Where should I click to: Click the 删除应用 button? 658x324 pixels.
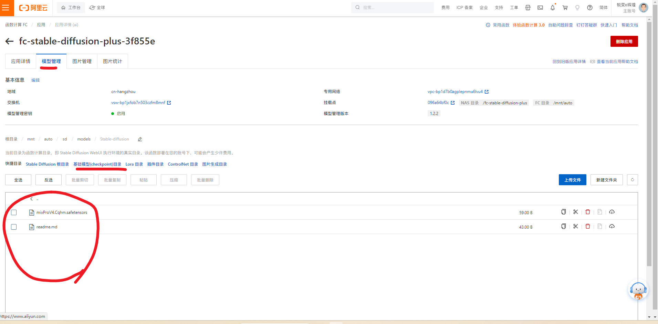tap(624, 41)
